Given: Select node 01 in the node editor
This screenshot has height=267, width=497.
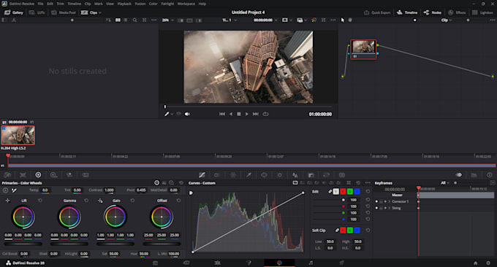Looking at the screenshot, I should coord(363,50).
